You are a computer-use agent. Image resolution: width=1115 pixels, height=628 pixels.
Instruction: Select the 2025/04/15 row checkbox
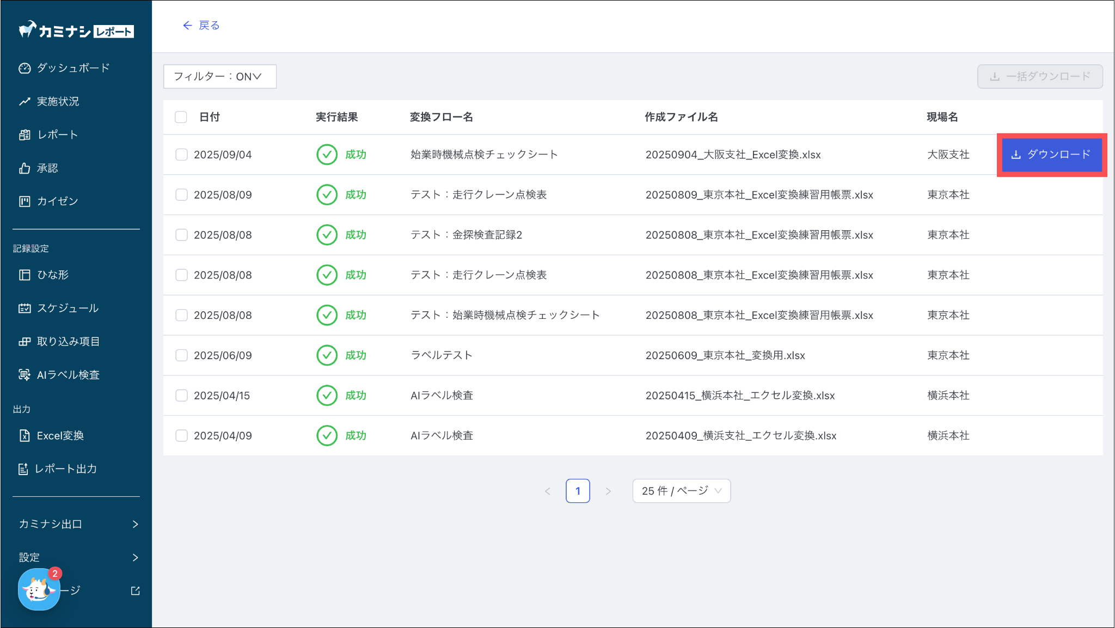coord(181,396)
